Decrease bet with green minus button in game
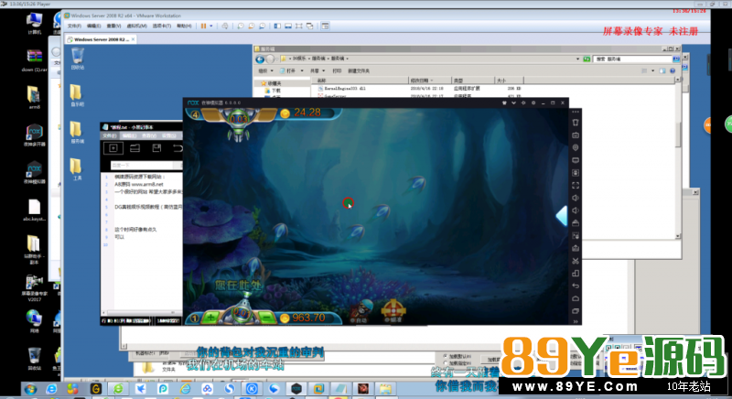 [x=266, y=318]
